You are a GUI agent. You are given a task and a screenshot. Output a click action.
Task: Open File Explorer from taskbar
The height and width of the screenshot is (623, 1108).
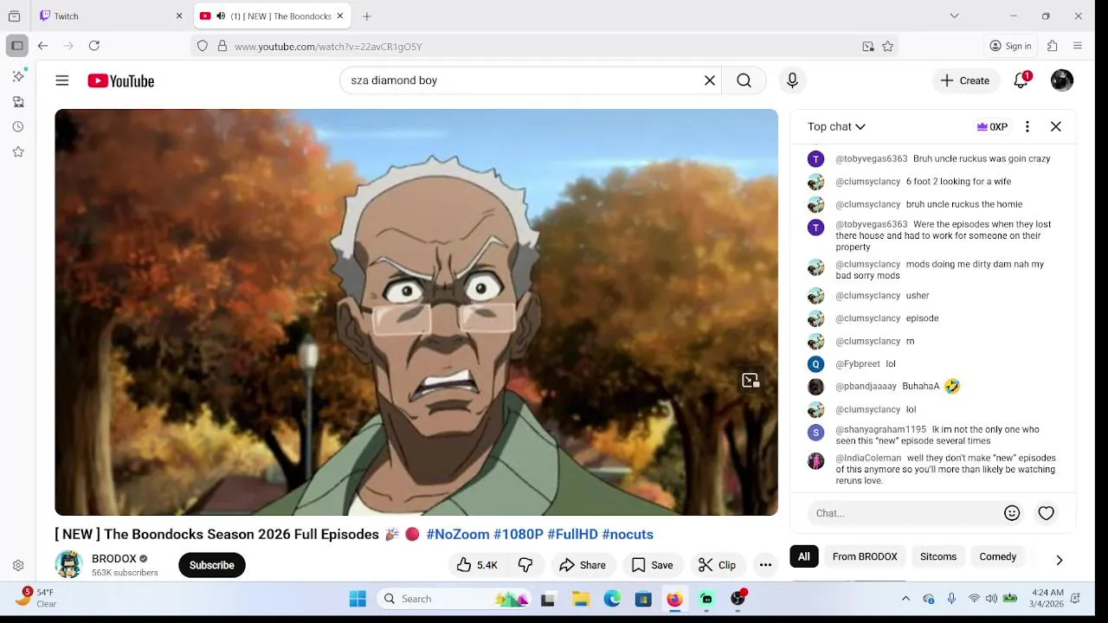pos(581,599)
